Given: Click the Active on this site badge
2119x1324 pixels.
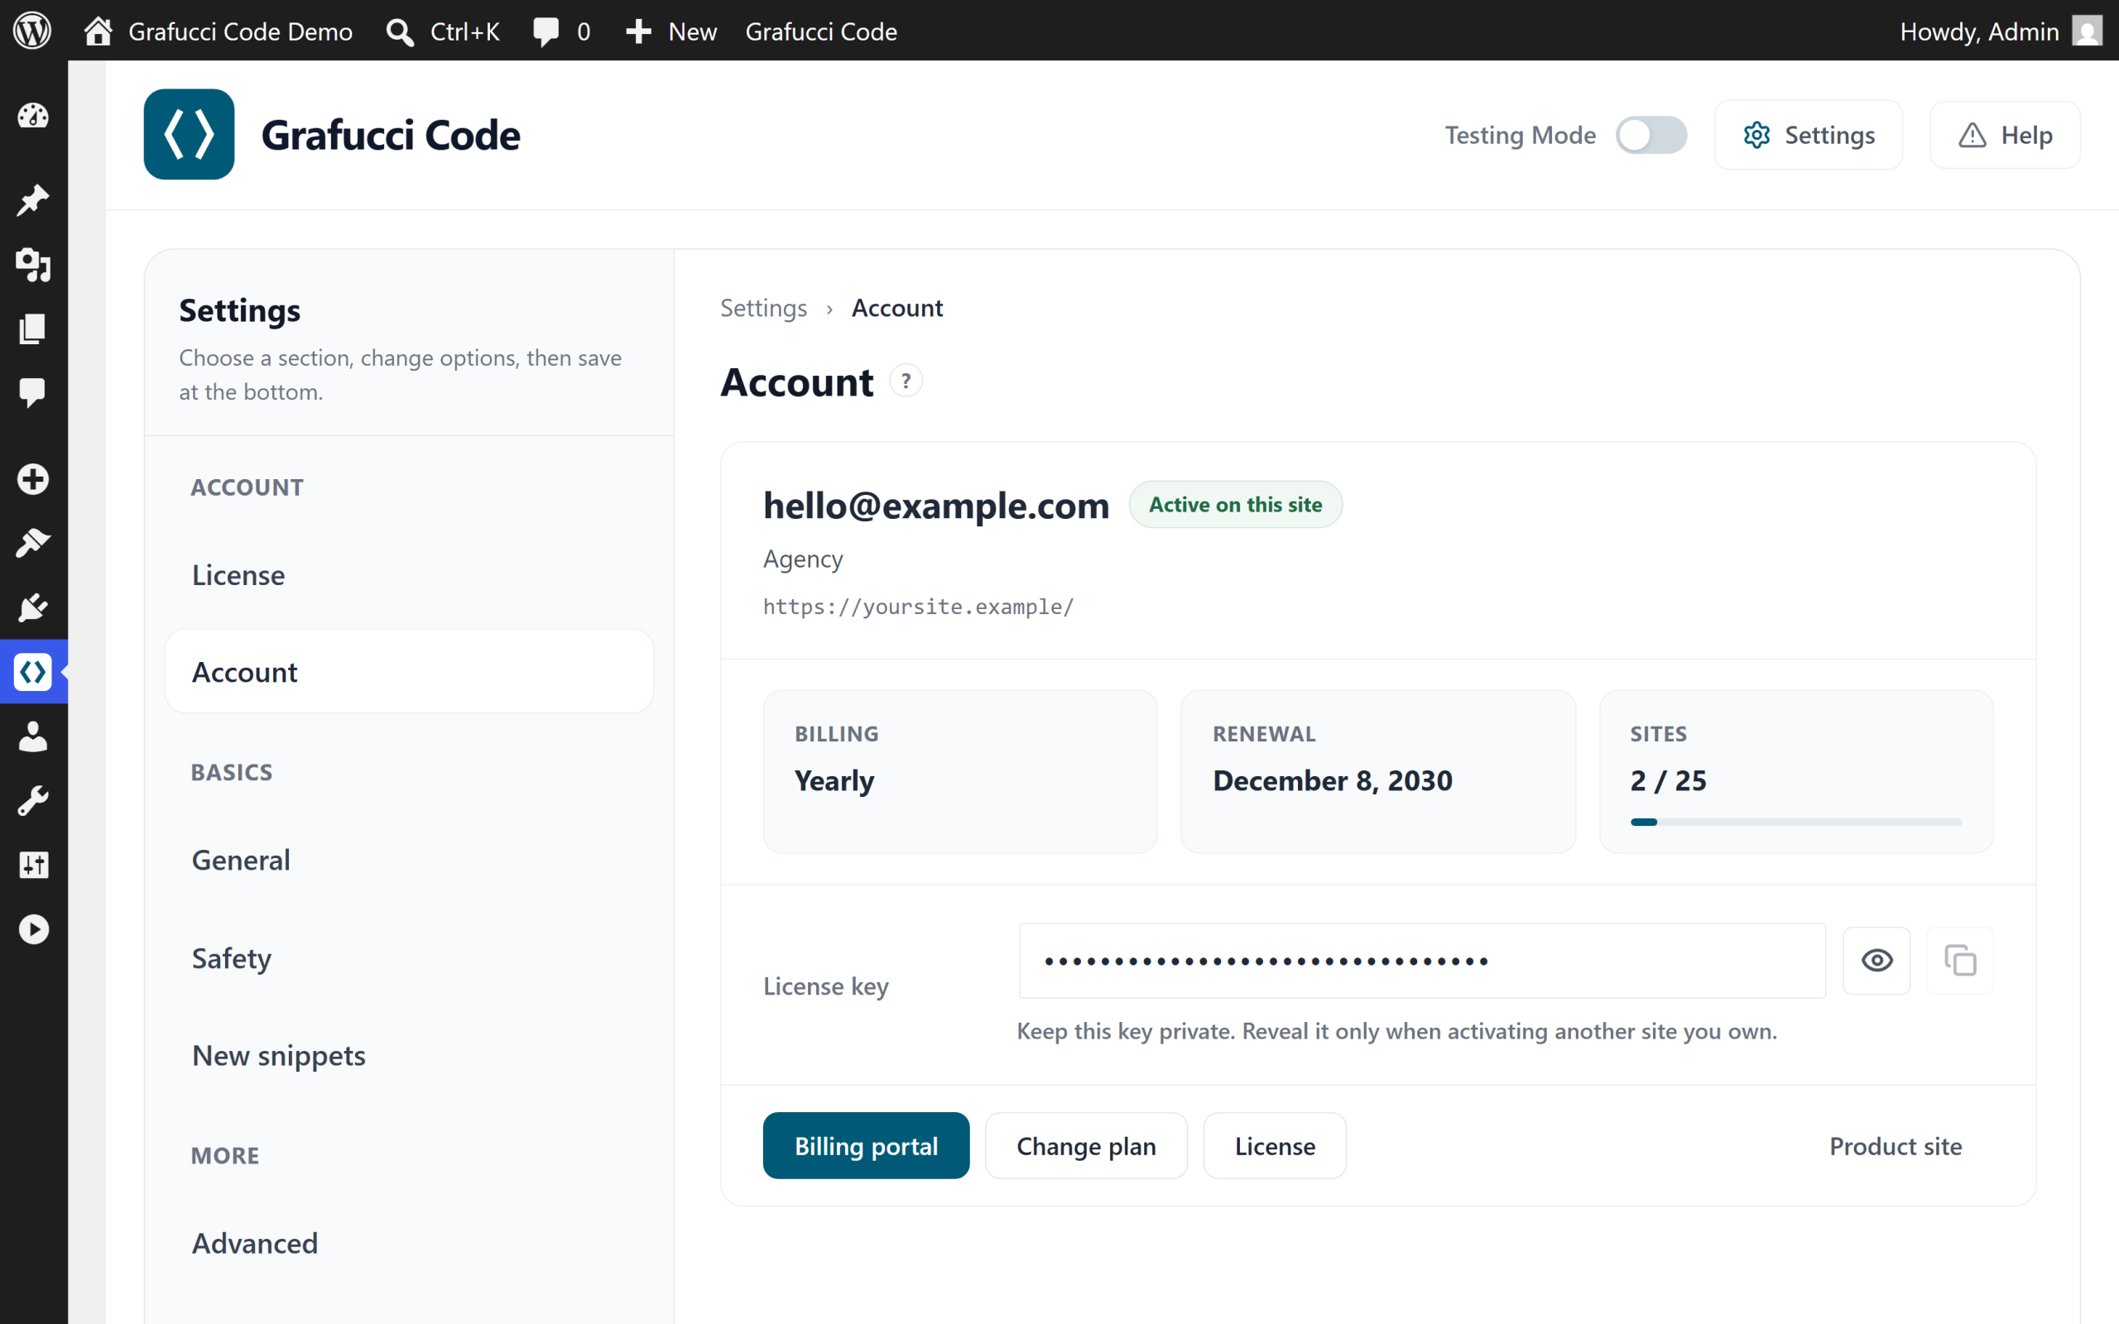Looking at the screenshot, I should [1236, 505].
